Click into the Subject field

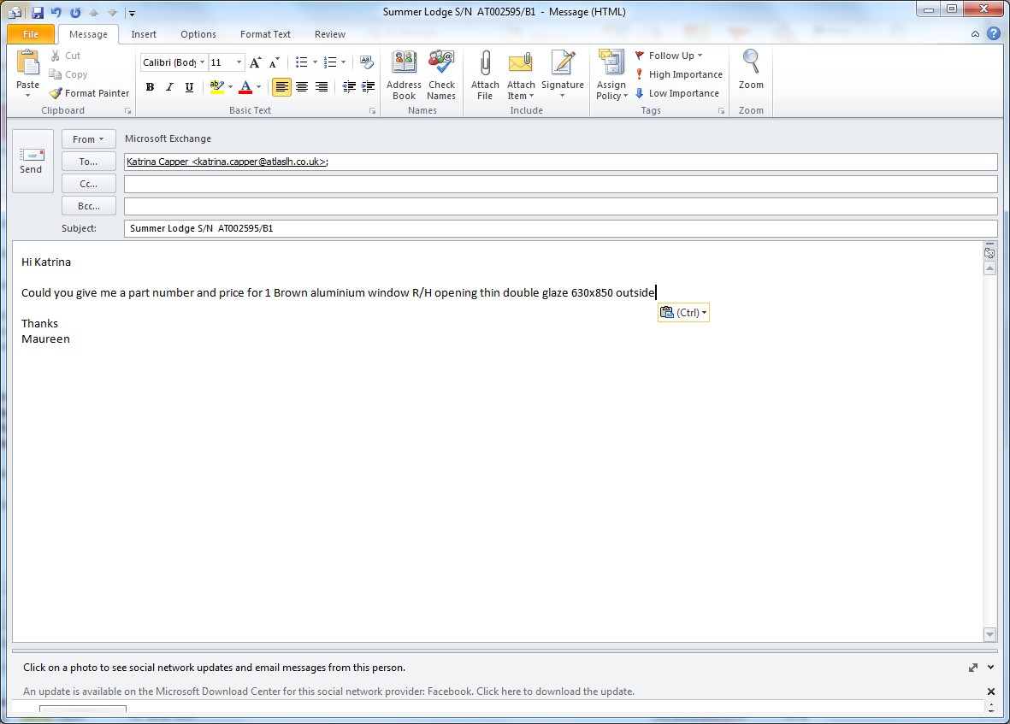coord(560,228)
